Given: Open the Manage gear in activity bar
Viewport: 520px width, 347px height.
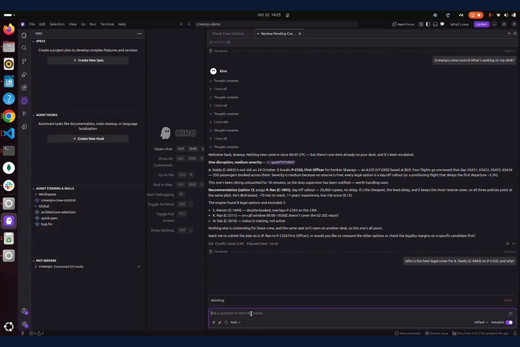Looking at the screenshot, I should pos(25,324).
